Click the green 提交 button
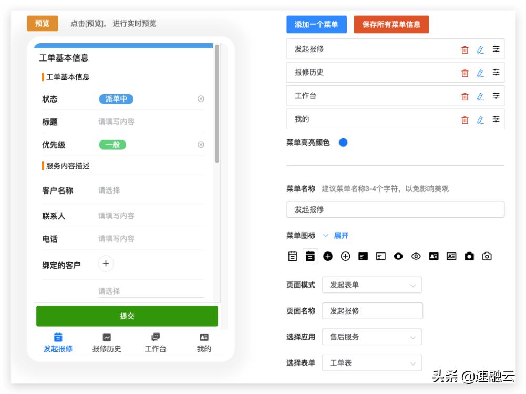 pyautogui.click(x=127, y=316)
